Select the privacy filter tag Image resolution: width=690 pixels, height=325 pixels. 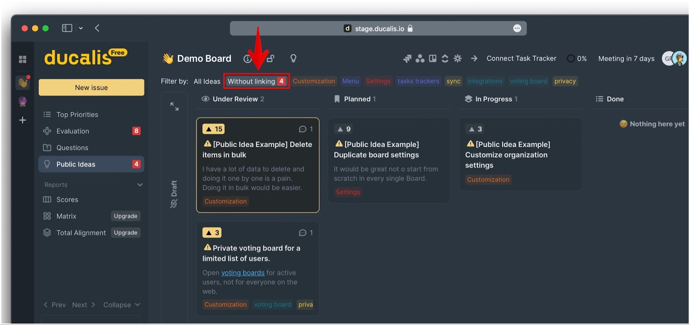point(565,81)
